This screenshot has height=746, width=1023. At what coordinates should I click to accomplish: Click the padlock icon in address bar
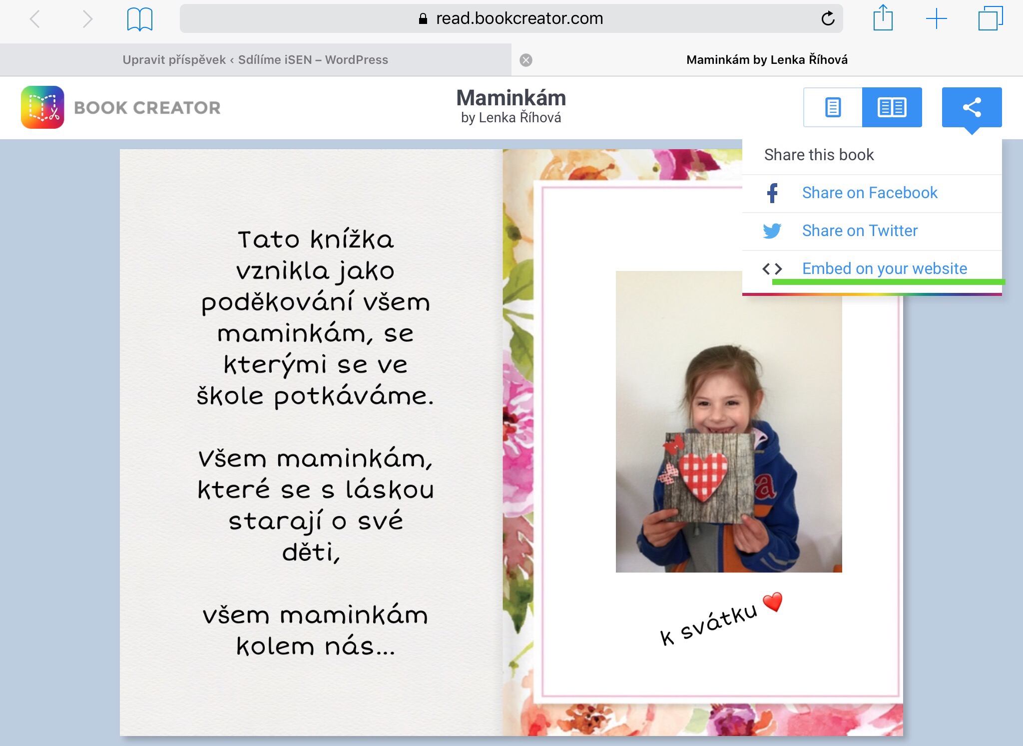tap(423, 19)
